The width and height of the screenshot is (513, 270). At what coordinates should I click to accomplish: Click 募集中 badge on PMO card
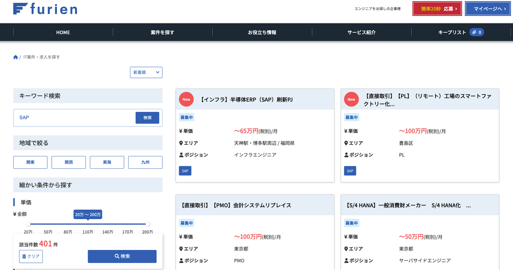click(x=187, y=223)
